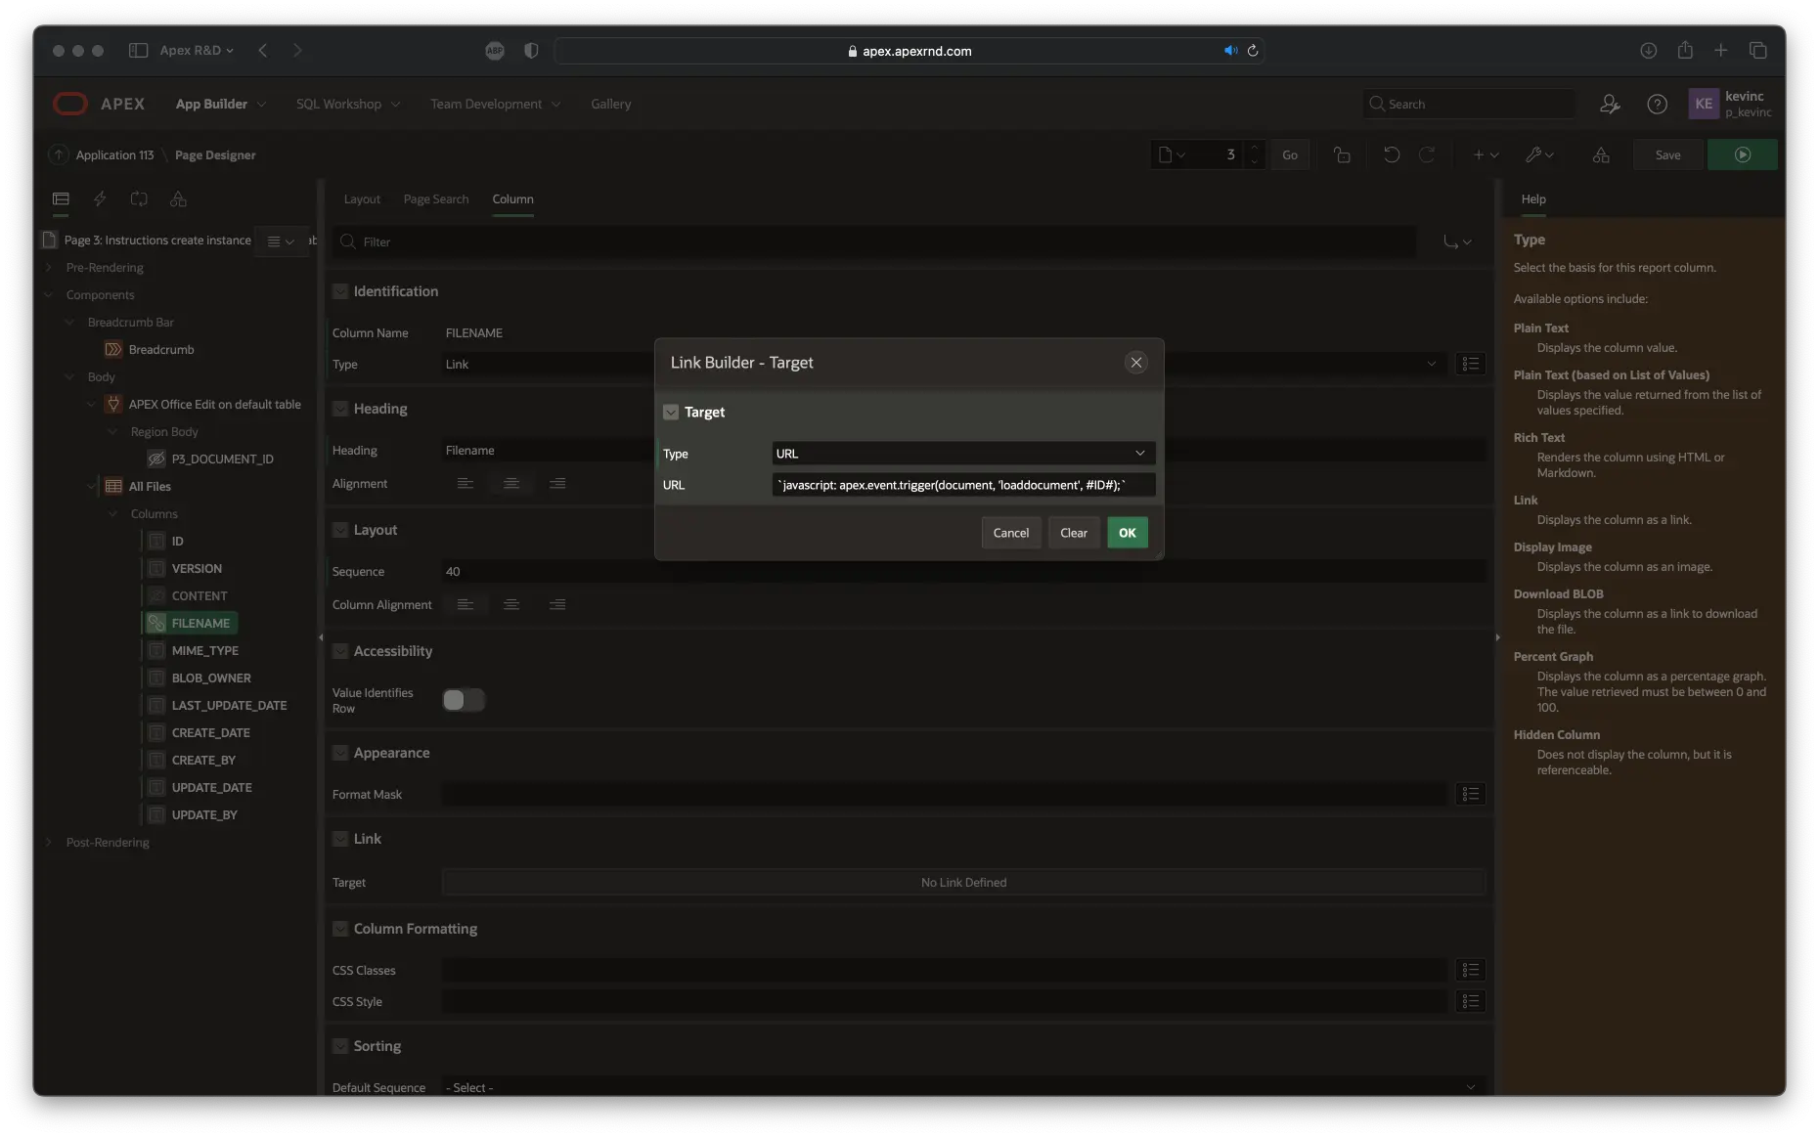
Task: Go to Application 113 breadcrumb link
Action: [114, 154]
